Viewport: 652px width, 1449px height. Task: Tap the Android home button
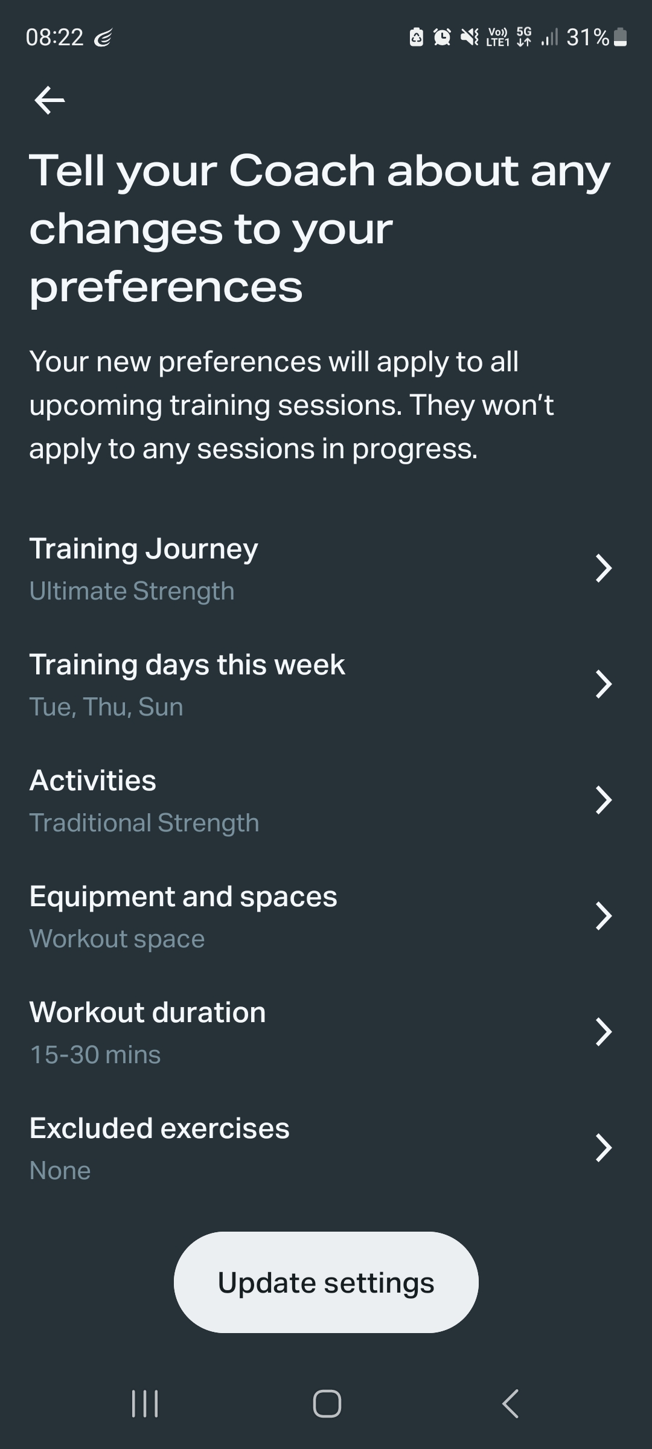[x=327, y=1403]
